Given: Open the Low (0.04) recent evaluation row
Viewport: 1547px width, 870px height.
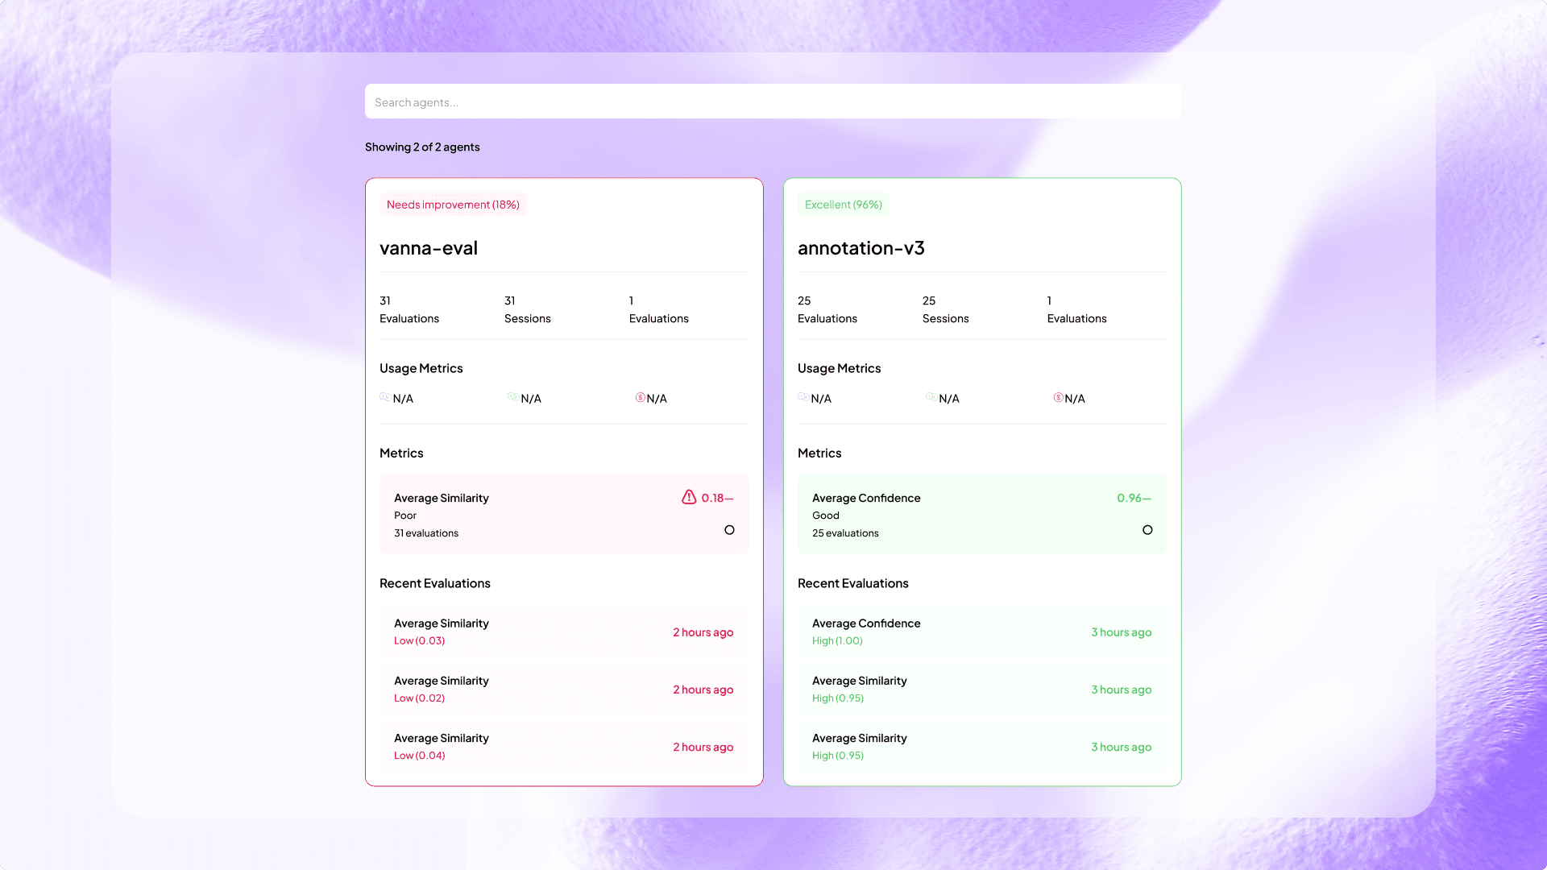Looking at the screenshot, I should tap(563, 747).
